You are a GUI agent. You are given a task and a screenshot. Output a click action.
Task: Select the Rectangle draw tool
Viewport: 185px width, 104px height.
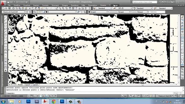click(x=5, y=29)
